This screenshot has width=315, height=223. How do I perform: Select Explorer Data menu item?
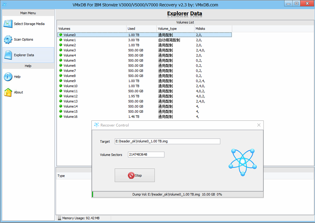coord(28,55)
